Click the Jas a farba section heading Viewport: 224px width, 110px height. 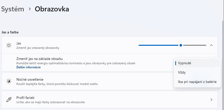point(10,32)
